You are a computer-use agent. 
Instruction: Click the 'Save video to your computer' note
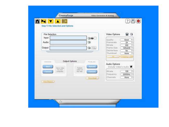[x=60, y=70]
